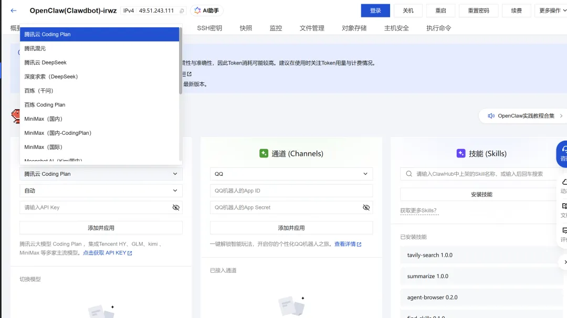Copy the IPv4 address with copy icon
567x318 pixels.
pos(182,11)
